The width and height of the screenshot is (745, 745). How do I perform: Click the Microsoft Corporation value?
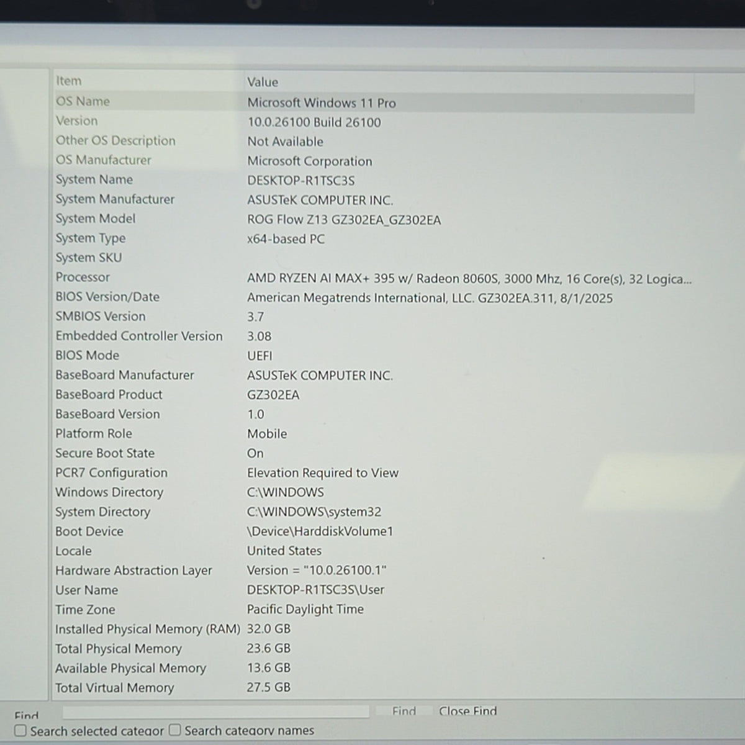click(x=310, y=161)
